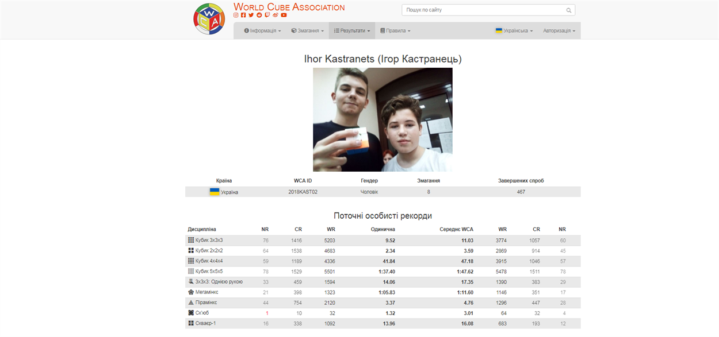Click the gender value Чоловік
719x337 pixels.
[369, 192]
